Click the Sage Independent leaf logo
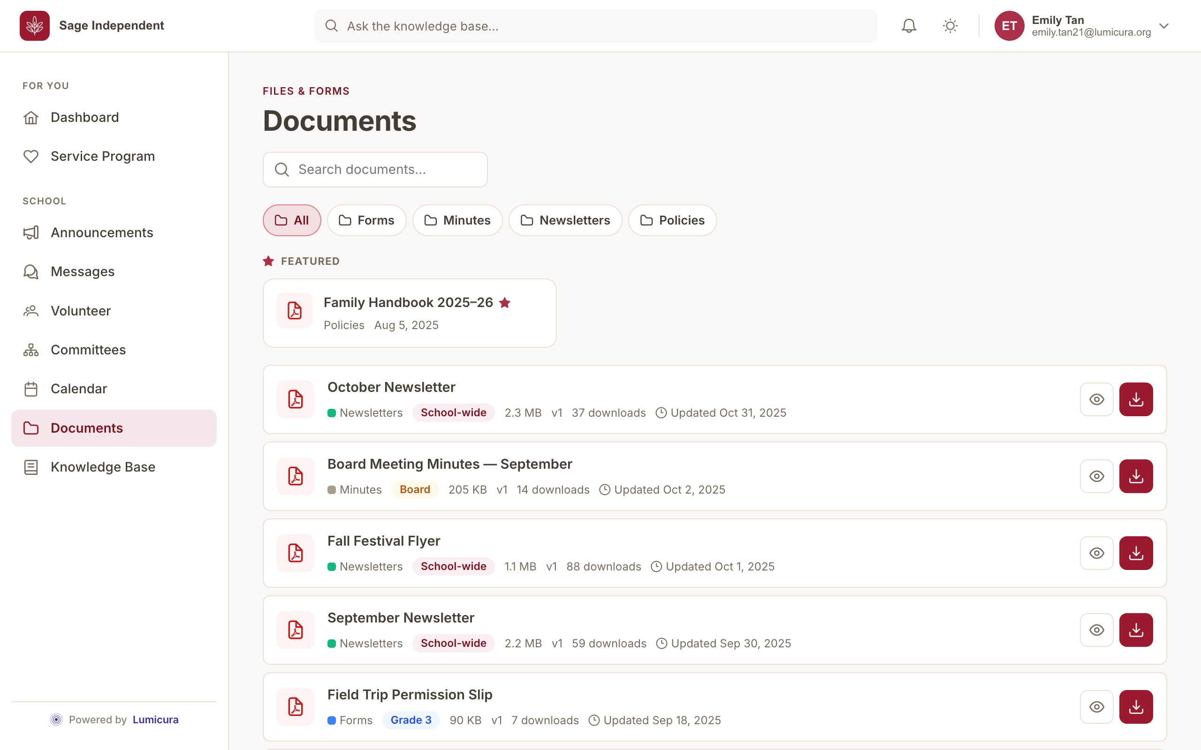Screen dimensions: 1201x750 click(x=35, y=26)
